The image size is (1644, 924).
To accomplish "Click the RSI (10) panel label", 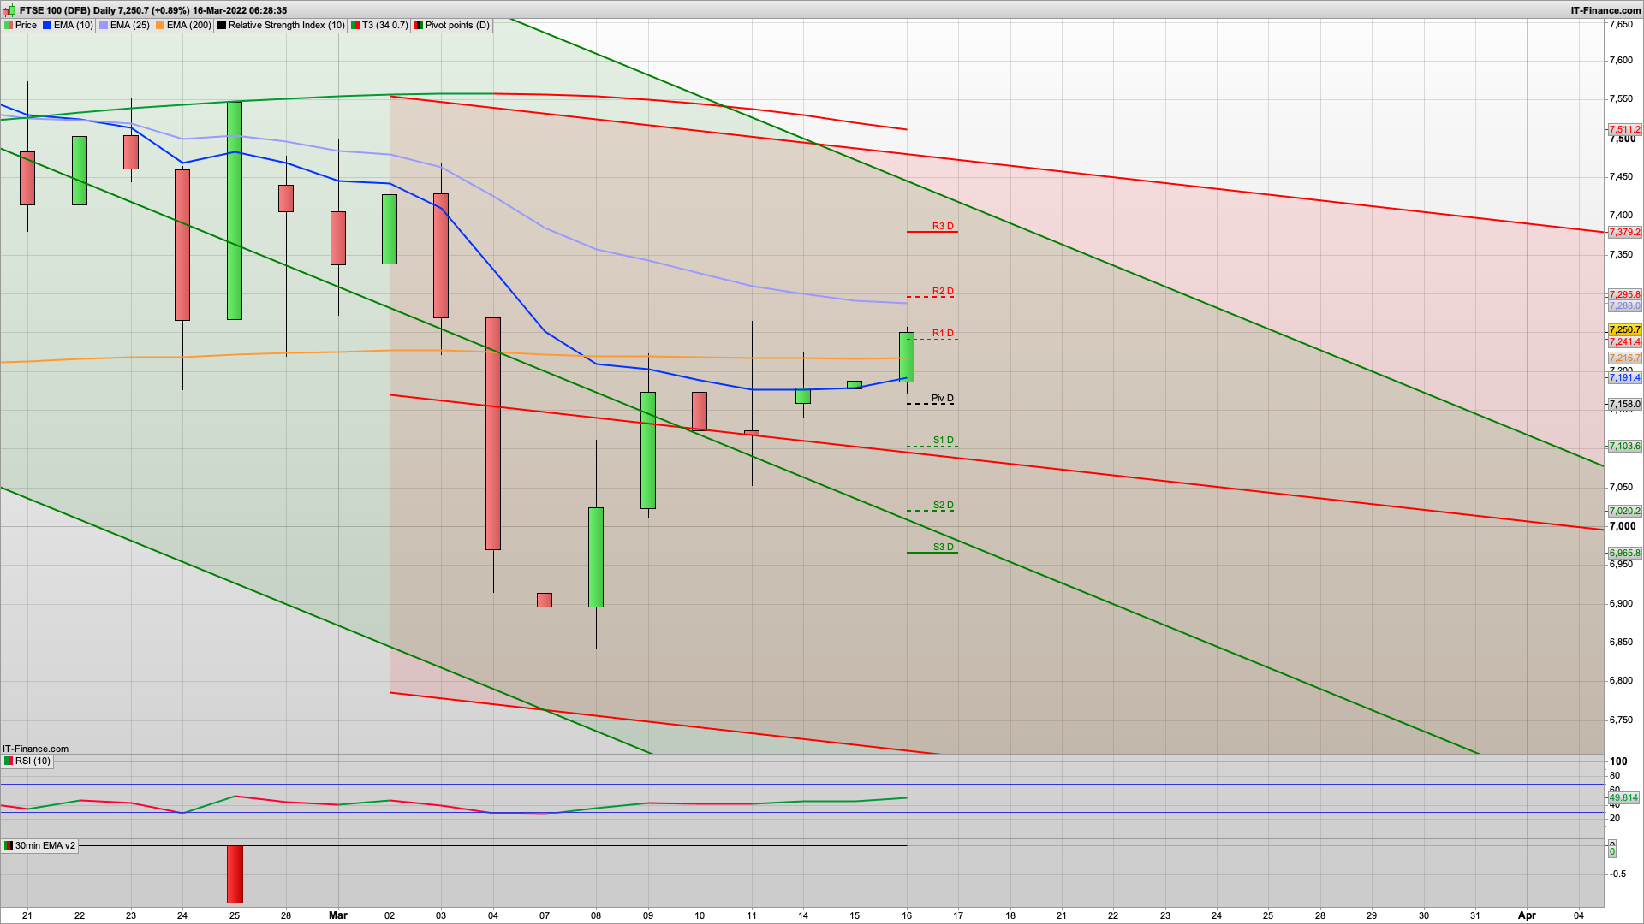I will point(27,761).
